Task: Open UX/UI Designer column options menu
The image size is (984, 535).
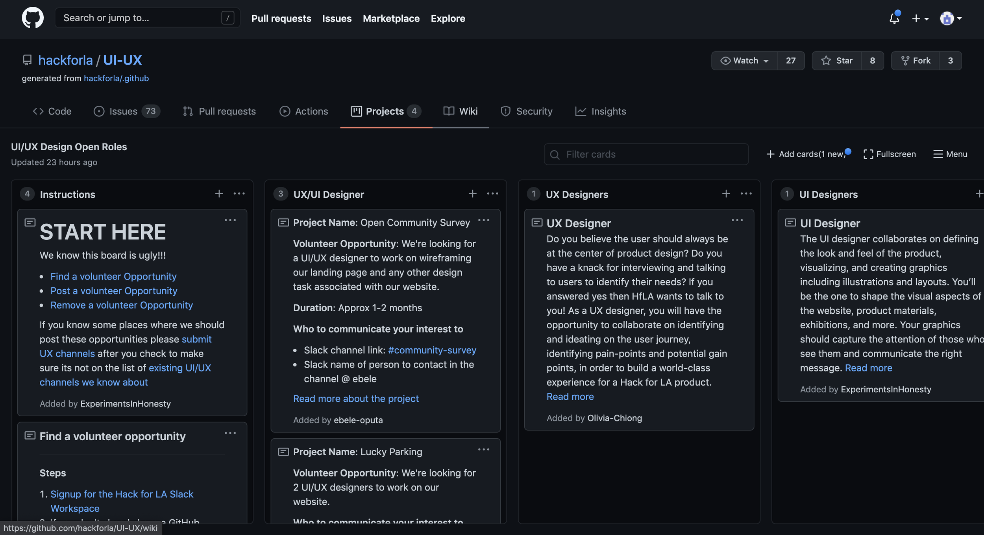Action: point(492,193)
